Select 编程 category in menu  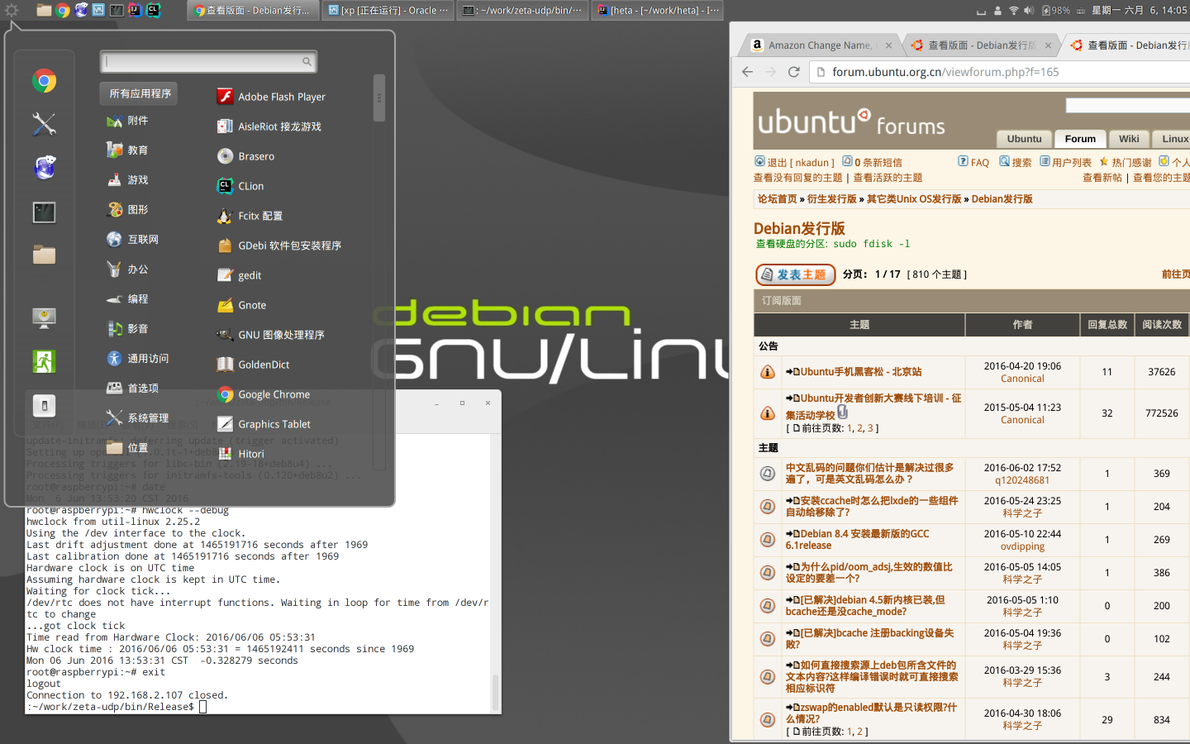(127, 299)
